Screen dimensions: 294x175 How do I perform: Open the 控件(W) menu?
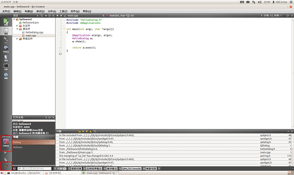click(75, 11)
